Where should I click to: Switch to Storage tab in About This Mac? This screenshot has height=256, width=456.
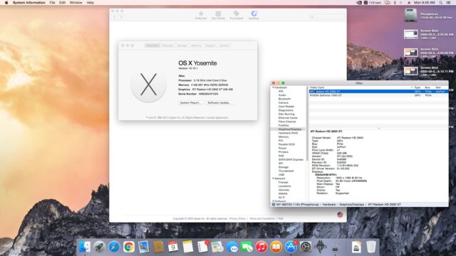182,46
